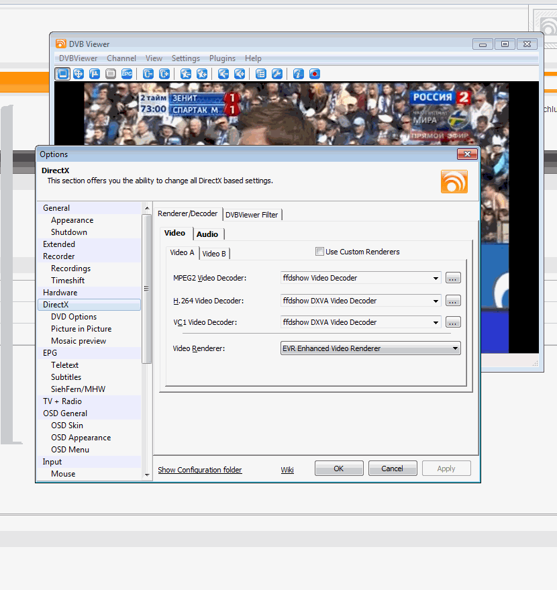Click the red record button in toolbar
Viewport: 557px width, 590px height.
coord(314,74)
